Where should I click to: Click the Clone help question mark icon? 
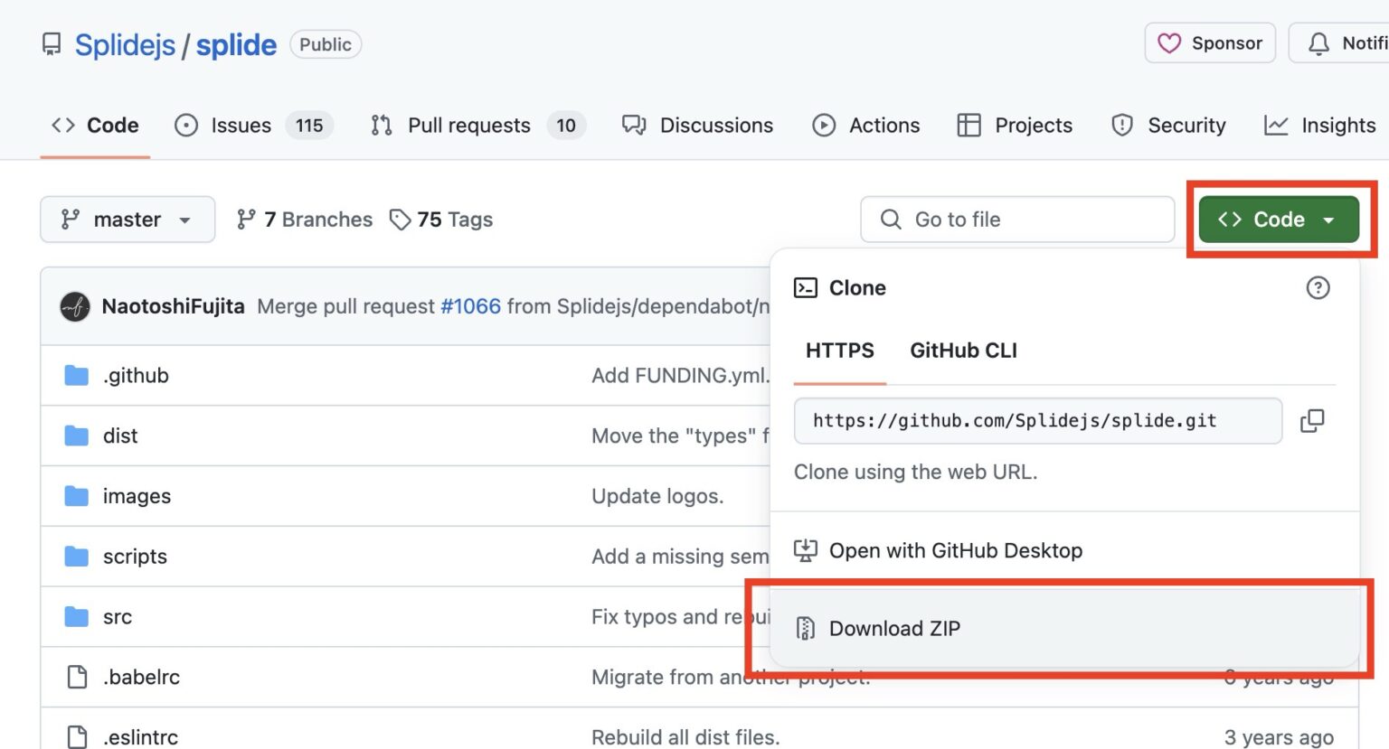pos(1318,288)
